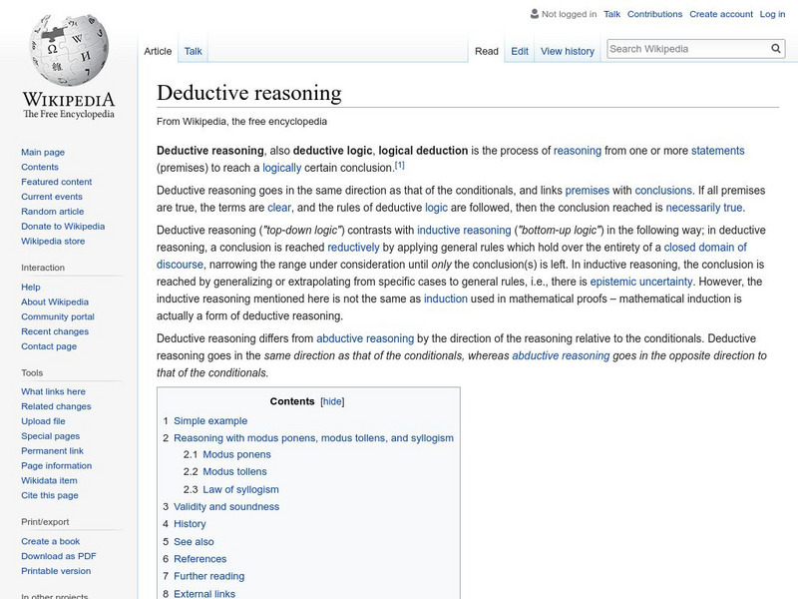View Recent changes
Screen dimensions: 798x599
[x=55, y=331]
